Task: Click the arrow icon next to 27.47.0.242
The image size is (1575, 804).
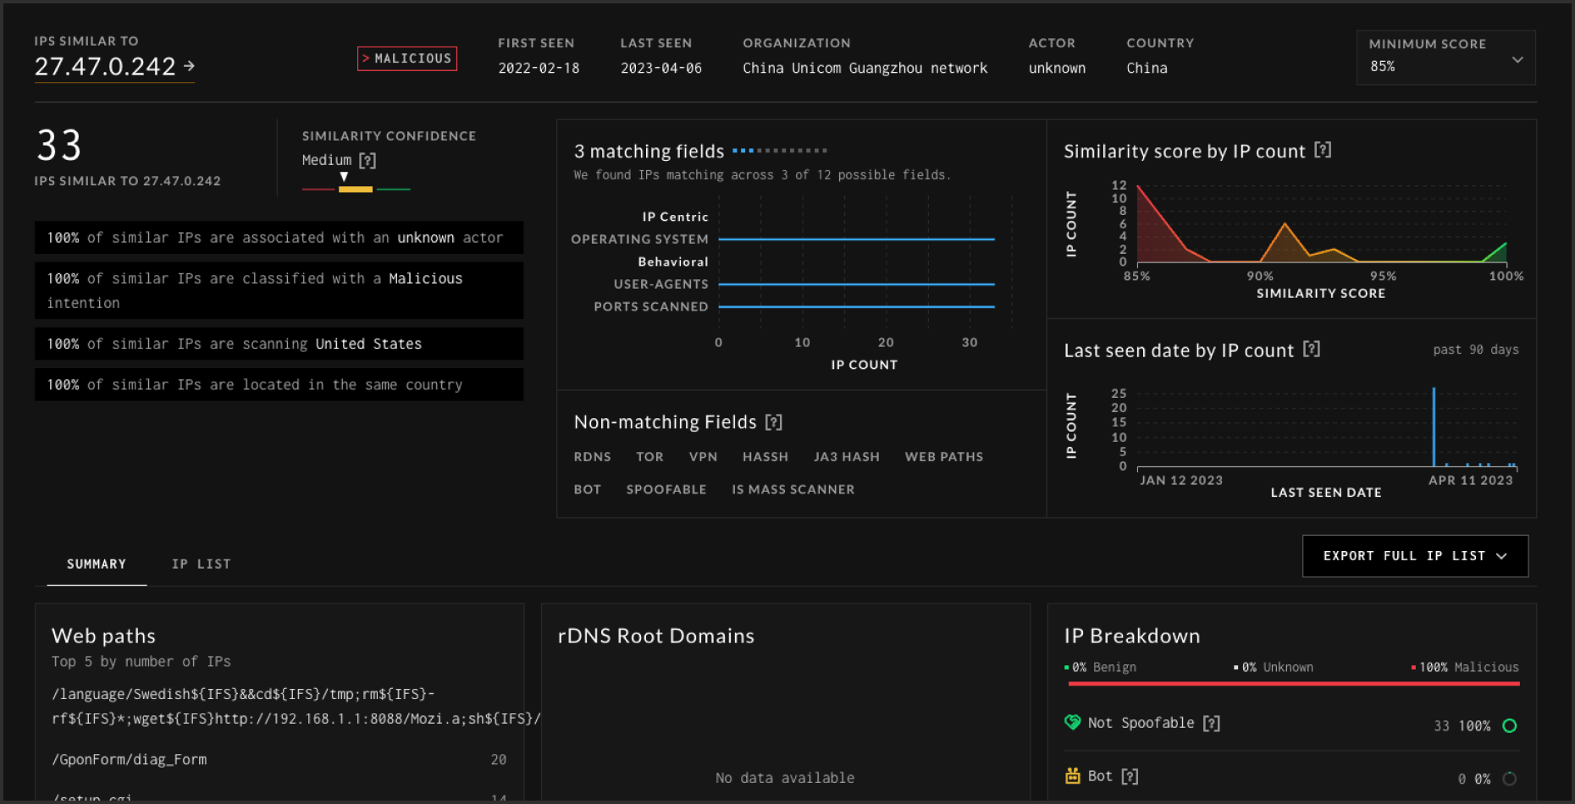Action: pos(191,66)
